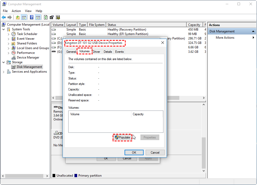The height and width of the screenshot is (185, 257).
Task: Click the Disk Management tree icon
Action: point(14,67)
